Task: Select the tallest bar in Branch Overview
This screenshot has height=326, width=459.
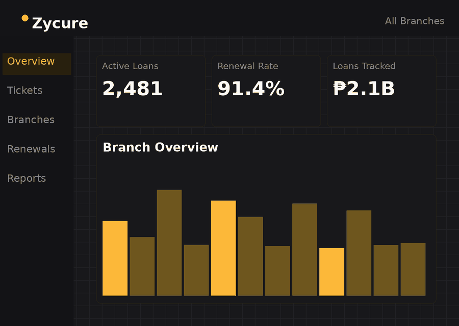Action: pyautogui.click(x=169, y=242)
